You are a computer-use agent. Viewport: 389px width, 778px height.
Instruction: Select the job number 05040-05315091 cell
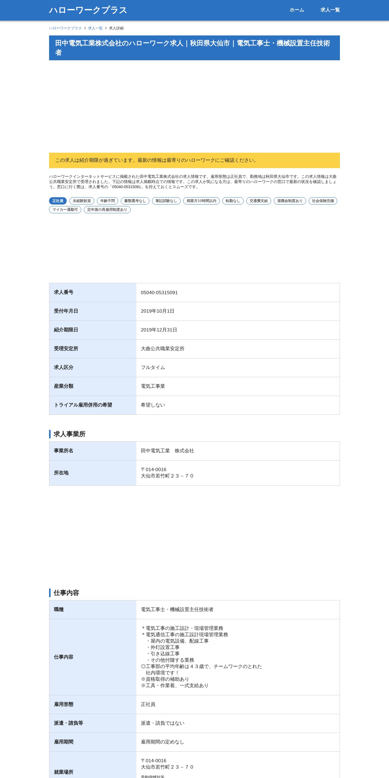tap(238, 293)
